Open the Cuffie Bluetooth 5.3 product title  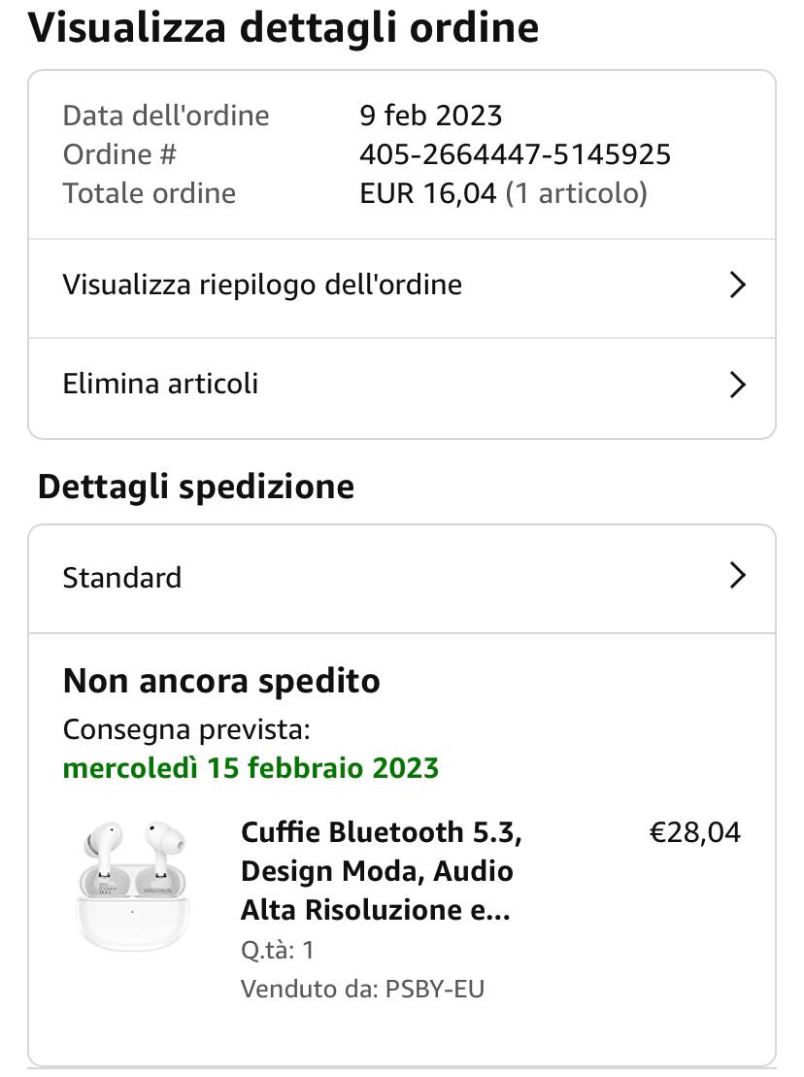[x=381, y=871]
